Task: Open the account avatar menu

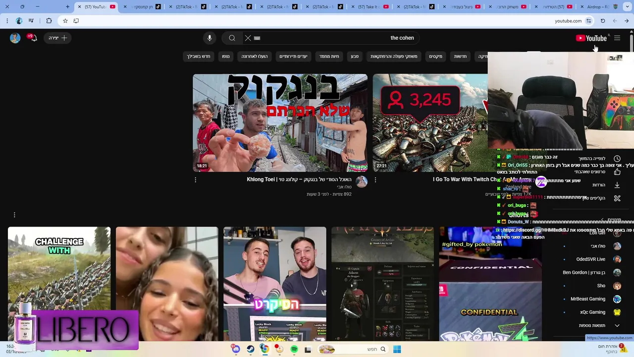Action: tap(15, 38)
